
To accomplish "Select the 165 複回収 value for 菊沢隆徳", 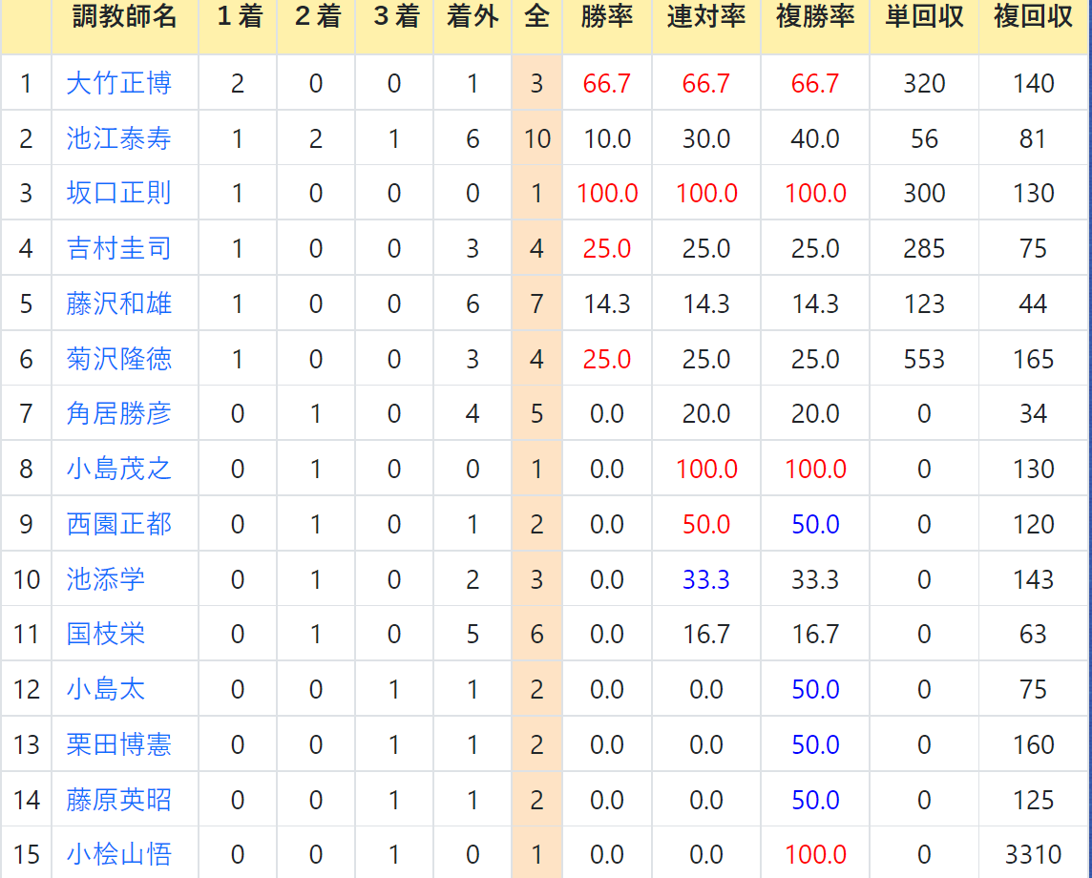I will point(1033,359).
